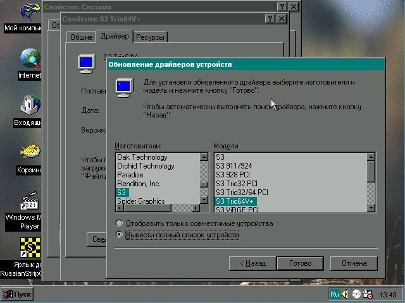Open the Recycle Bin fish icon
405x303 pixels.
pyautogui.click(x=30, y=151)
